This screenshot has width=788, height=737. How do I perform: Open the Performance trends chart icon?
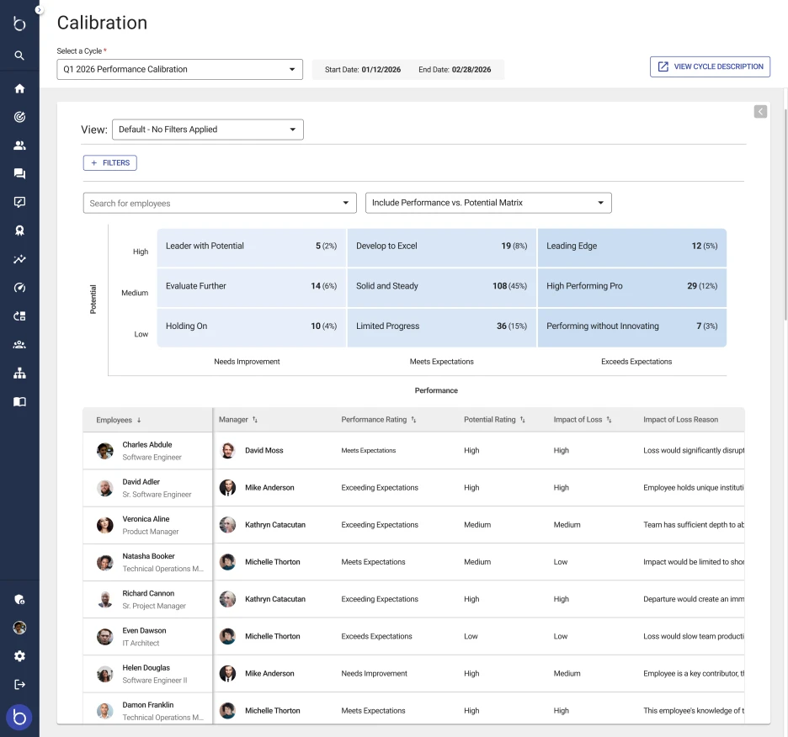(x=19, y=258)
